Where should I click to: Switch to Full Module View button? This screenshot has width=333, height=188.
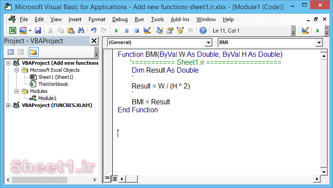[x=114, y=178]
